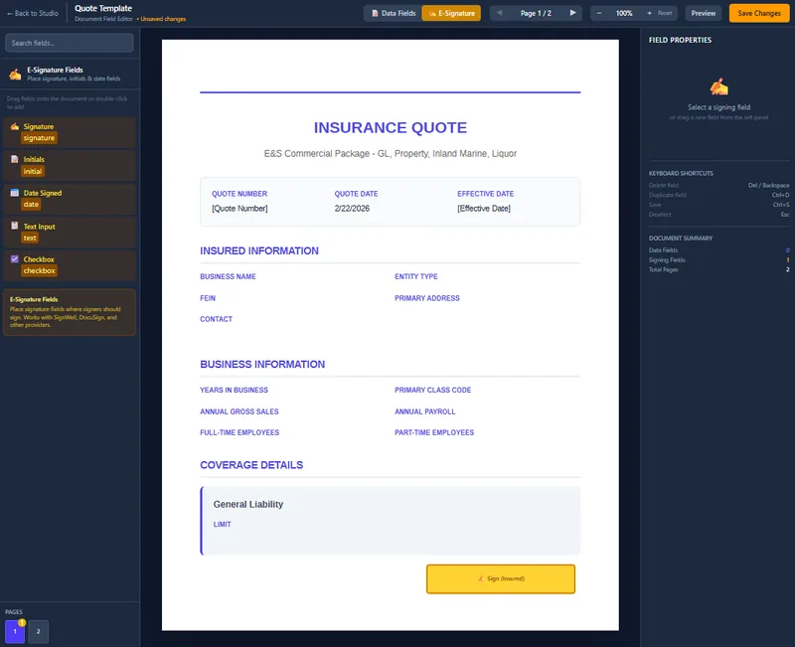
Task: Click the Data Fields summary row
Action: 718,250
